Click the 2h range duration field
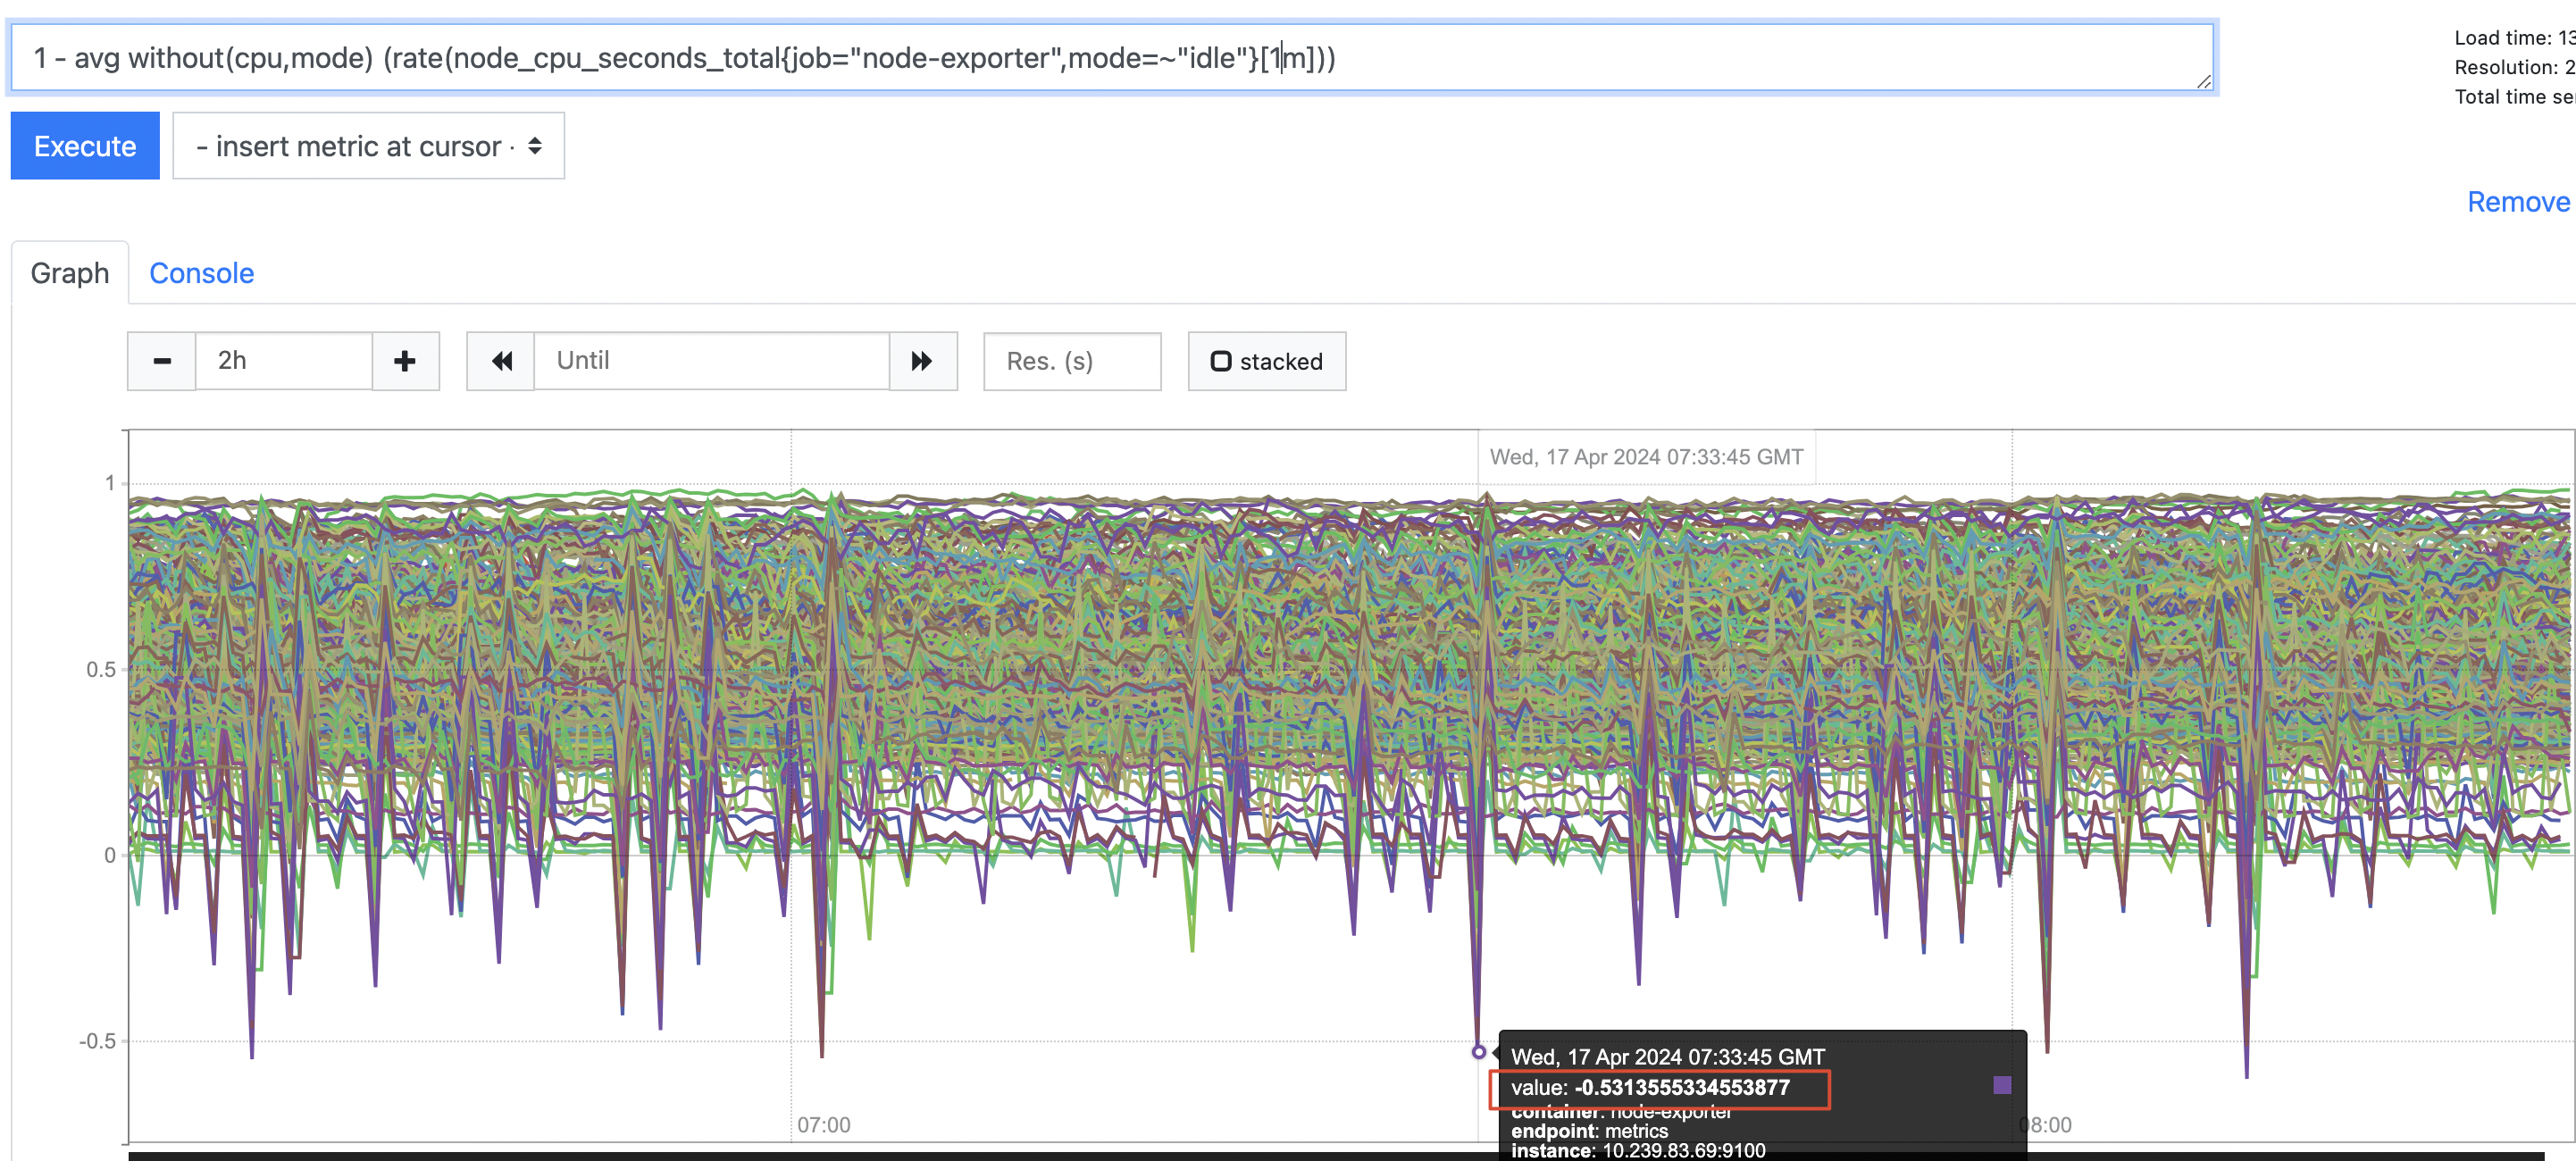Viewport: 2576px width, 1161px height. tap(283, 361)
